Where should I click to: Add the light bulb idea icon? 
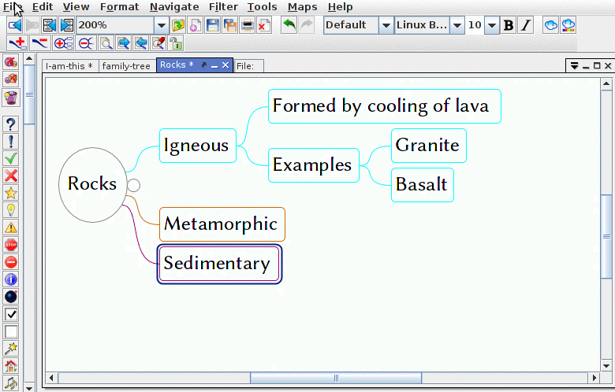tap(11, 210)
